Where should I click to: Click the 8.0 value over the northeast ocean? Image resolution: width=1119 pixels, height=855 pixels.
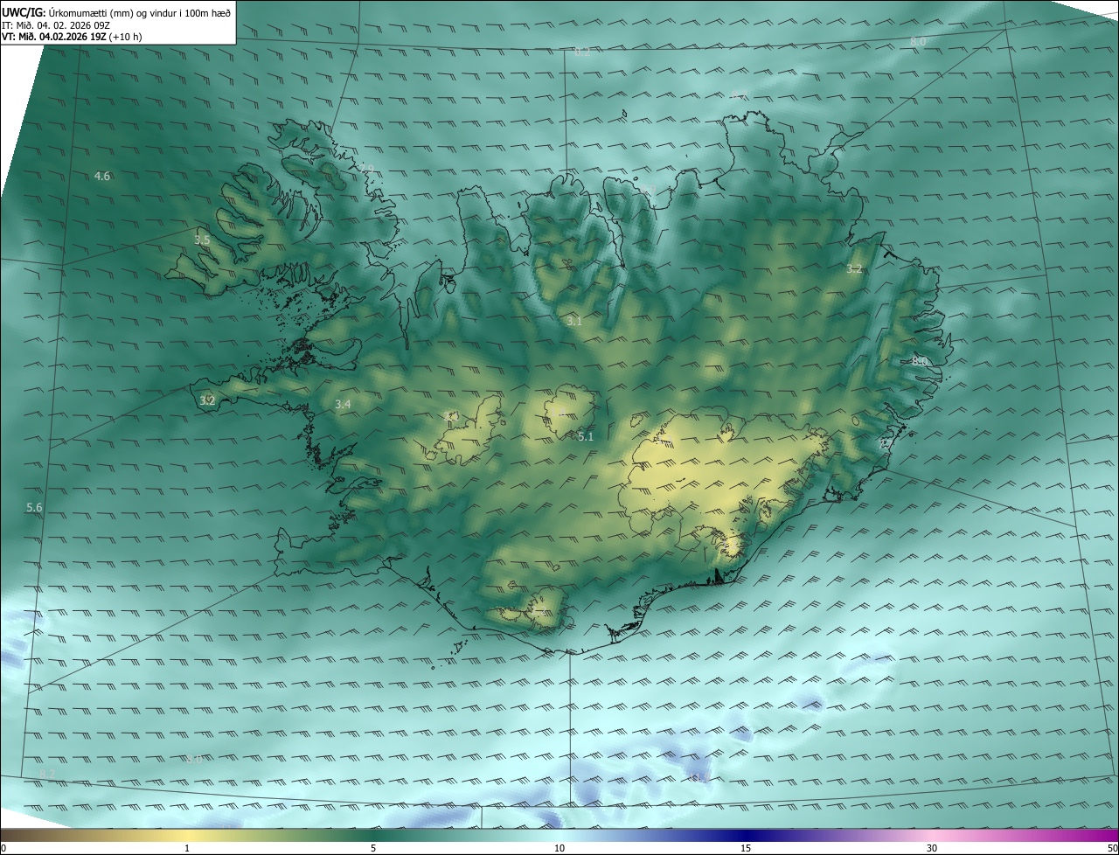[918, 41]
